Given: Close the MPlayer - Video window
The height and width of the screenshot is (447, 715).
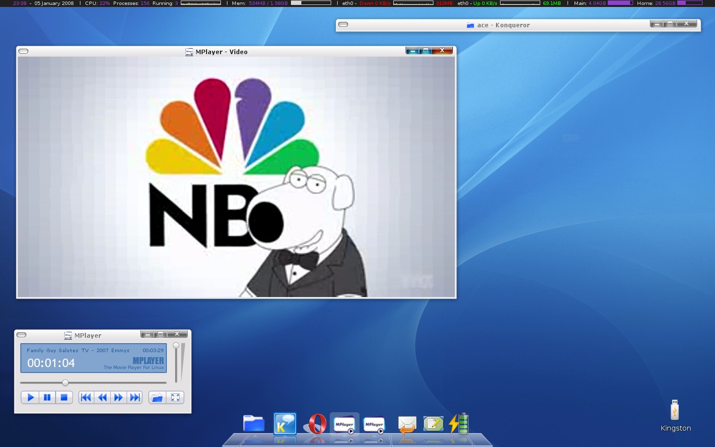Looking at the screenshot, I should click(x=442, y=50).
